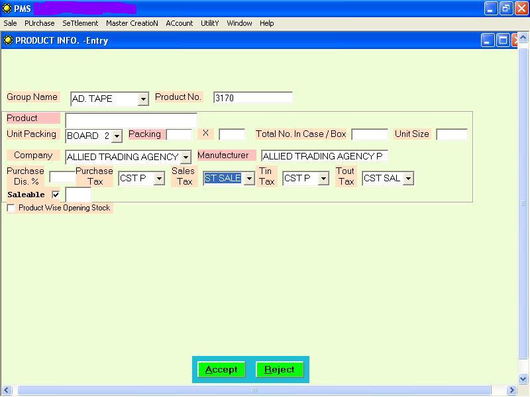This screenshot has height=397, width=530.
Task: Uncheck the Saleable checkbox
Action: click(56, 195)
